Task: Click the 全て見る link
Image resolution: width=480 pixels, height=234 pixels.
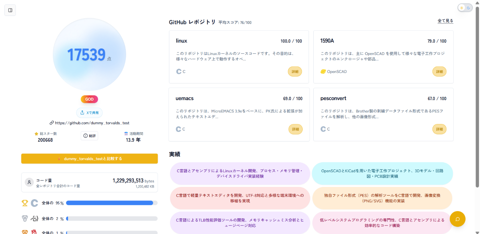Action: click(445, 21)
